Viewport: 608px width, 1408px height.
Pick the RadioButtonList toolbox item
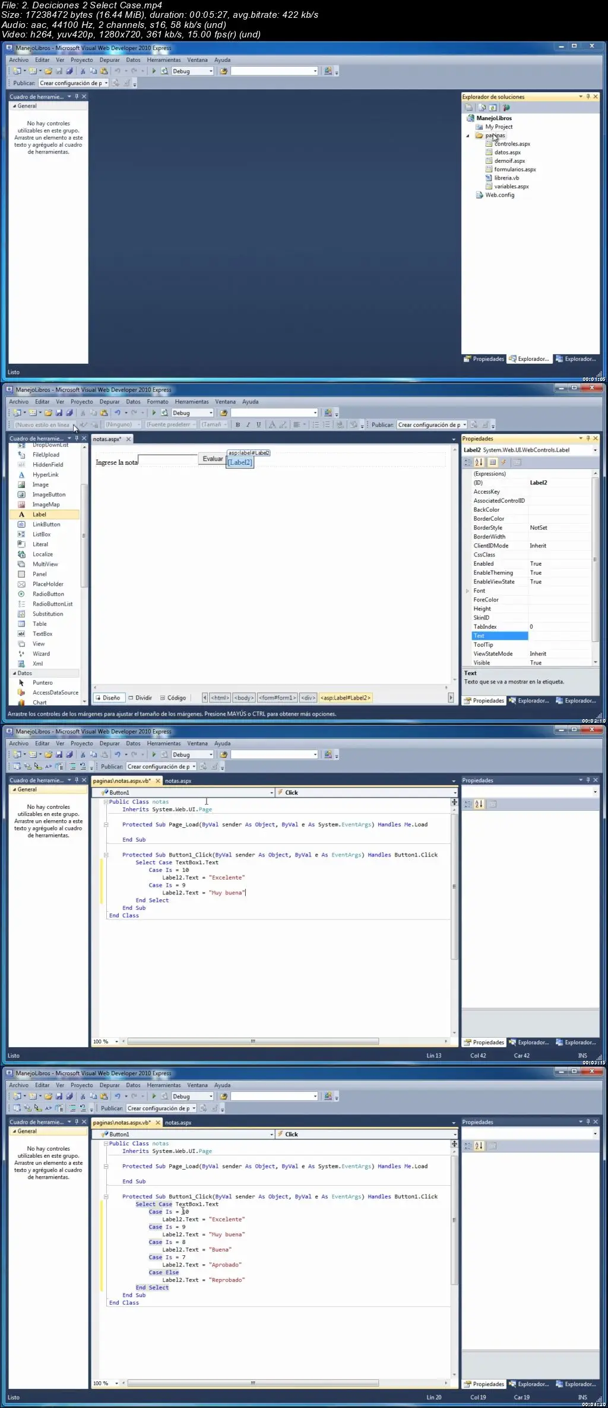pos(45,604)
